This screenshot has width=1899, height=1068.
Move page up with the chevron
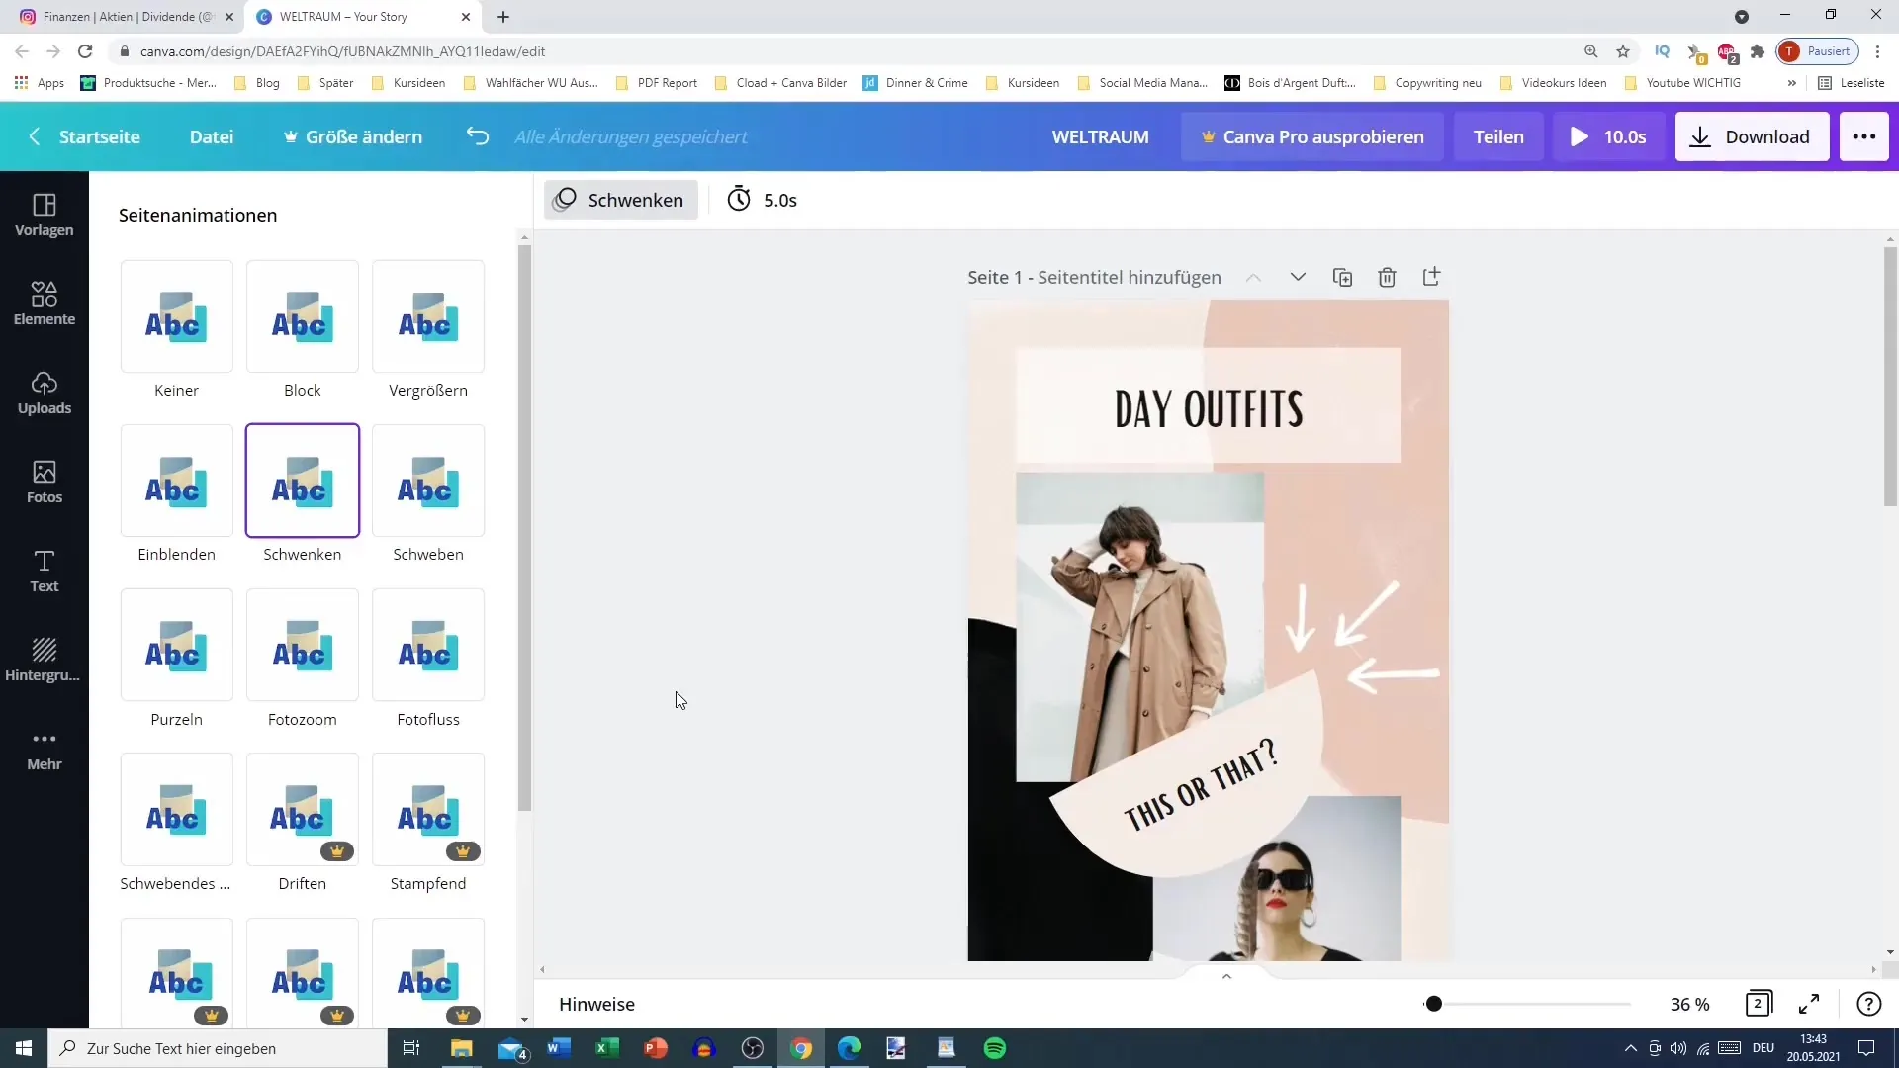[x=1253, y=277]
